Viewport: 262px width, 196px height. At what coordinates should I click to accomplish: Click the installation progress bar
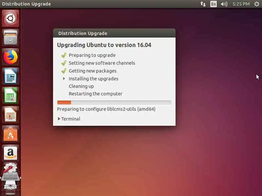point(114,103)
